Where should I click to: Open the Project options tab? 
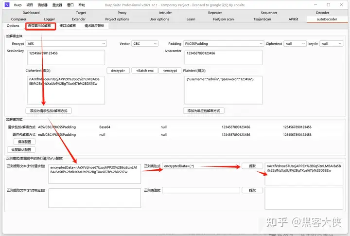click(117, 19)
